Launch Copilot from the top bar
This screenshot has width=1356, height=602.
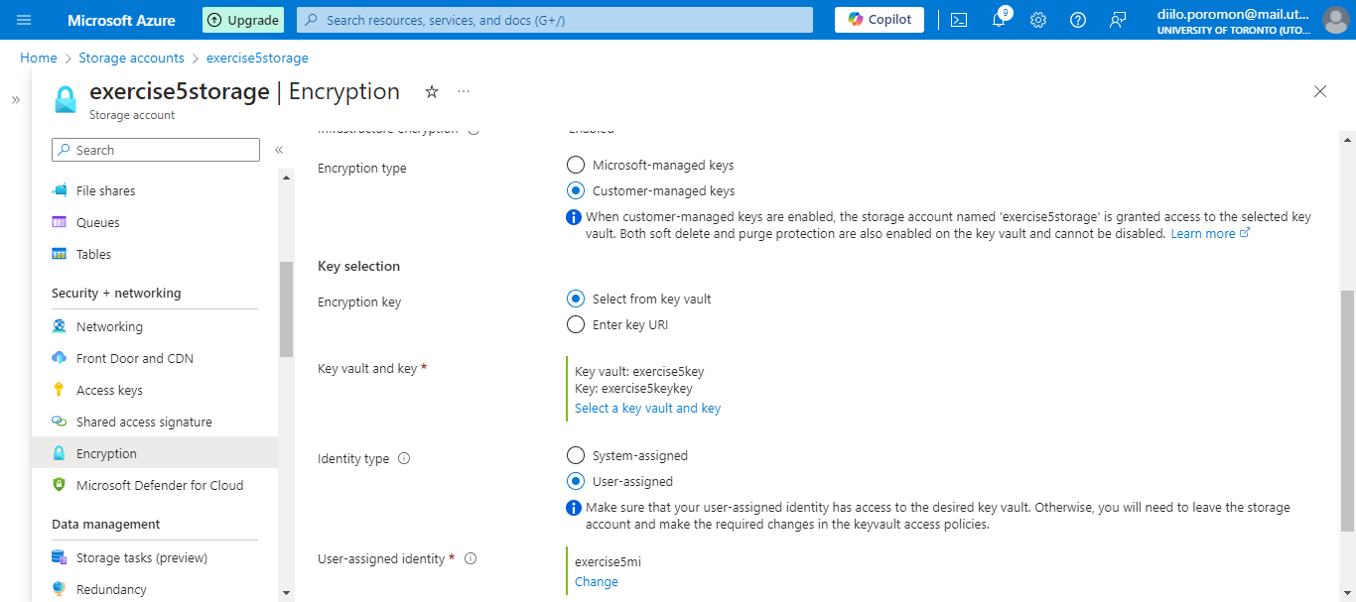[878, 19]
